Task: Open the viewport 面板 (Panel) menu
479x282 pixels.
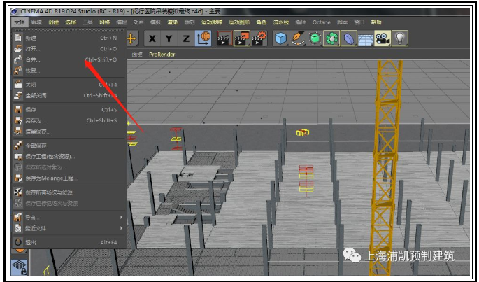Action: [137, 55]
